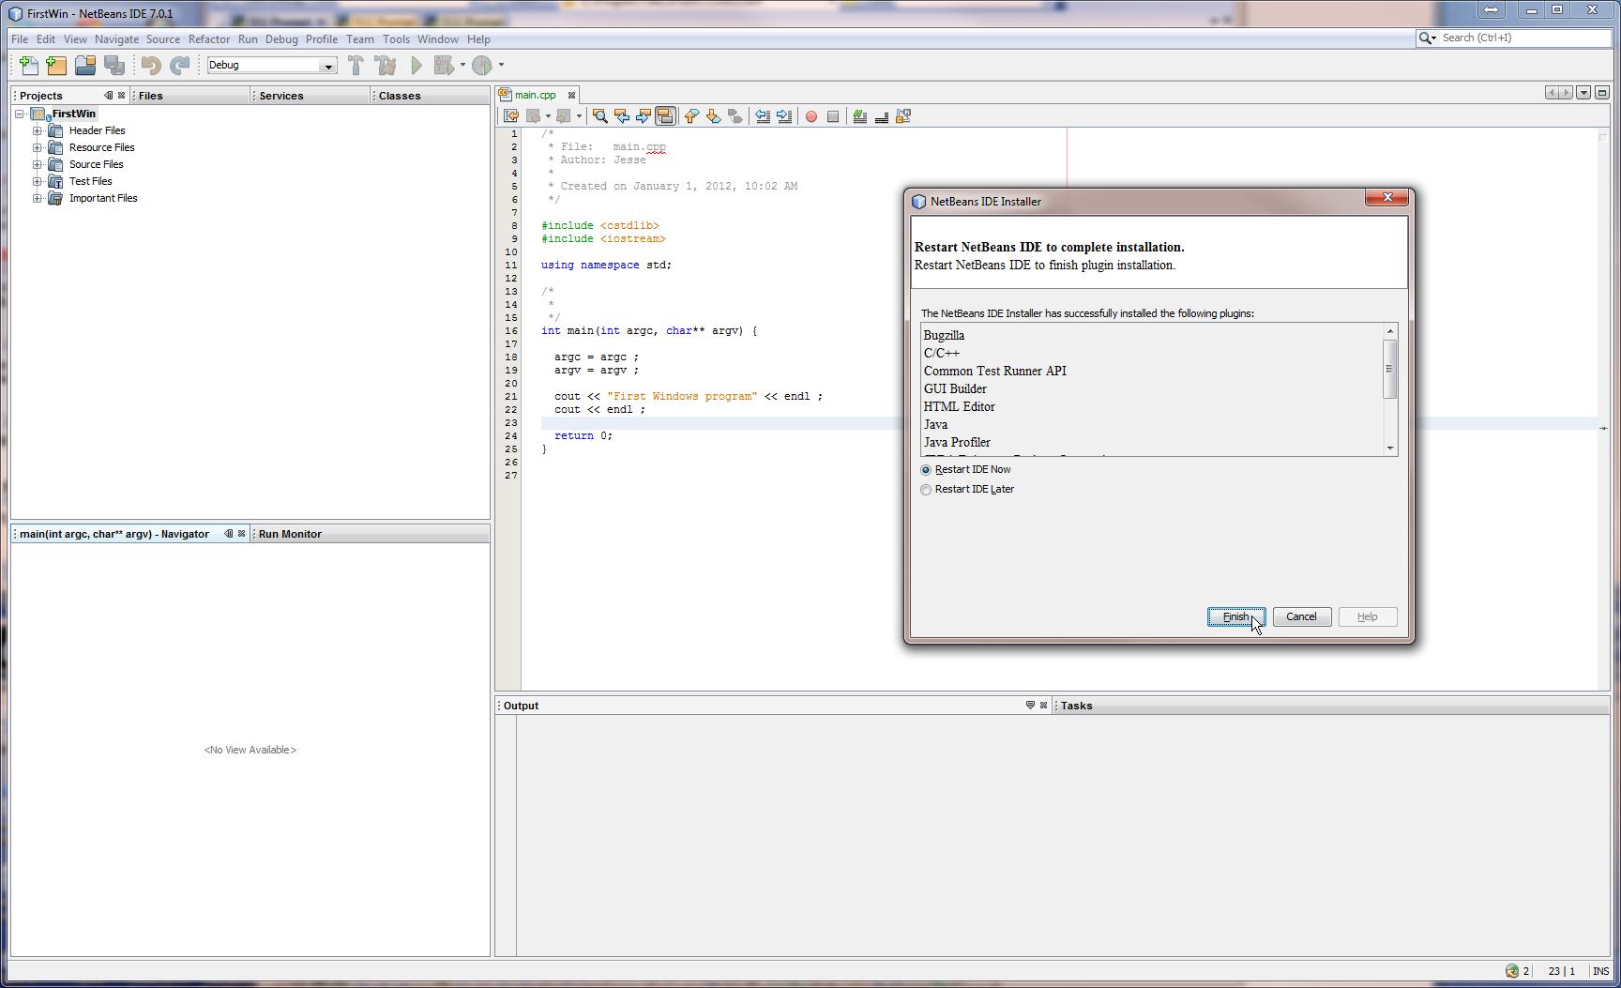
Task: Click the Debug Project toolbar icon
Action: coord(445,65)
